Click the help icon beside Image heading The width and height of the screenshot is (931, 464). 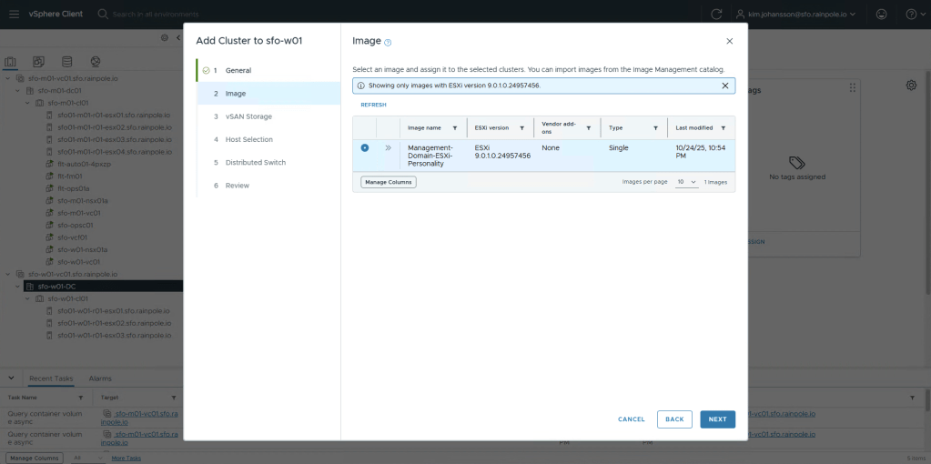388,42
